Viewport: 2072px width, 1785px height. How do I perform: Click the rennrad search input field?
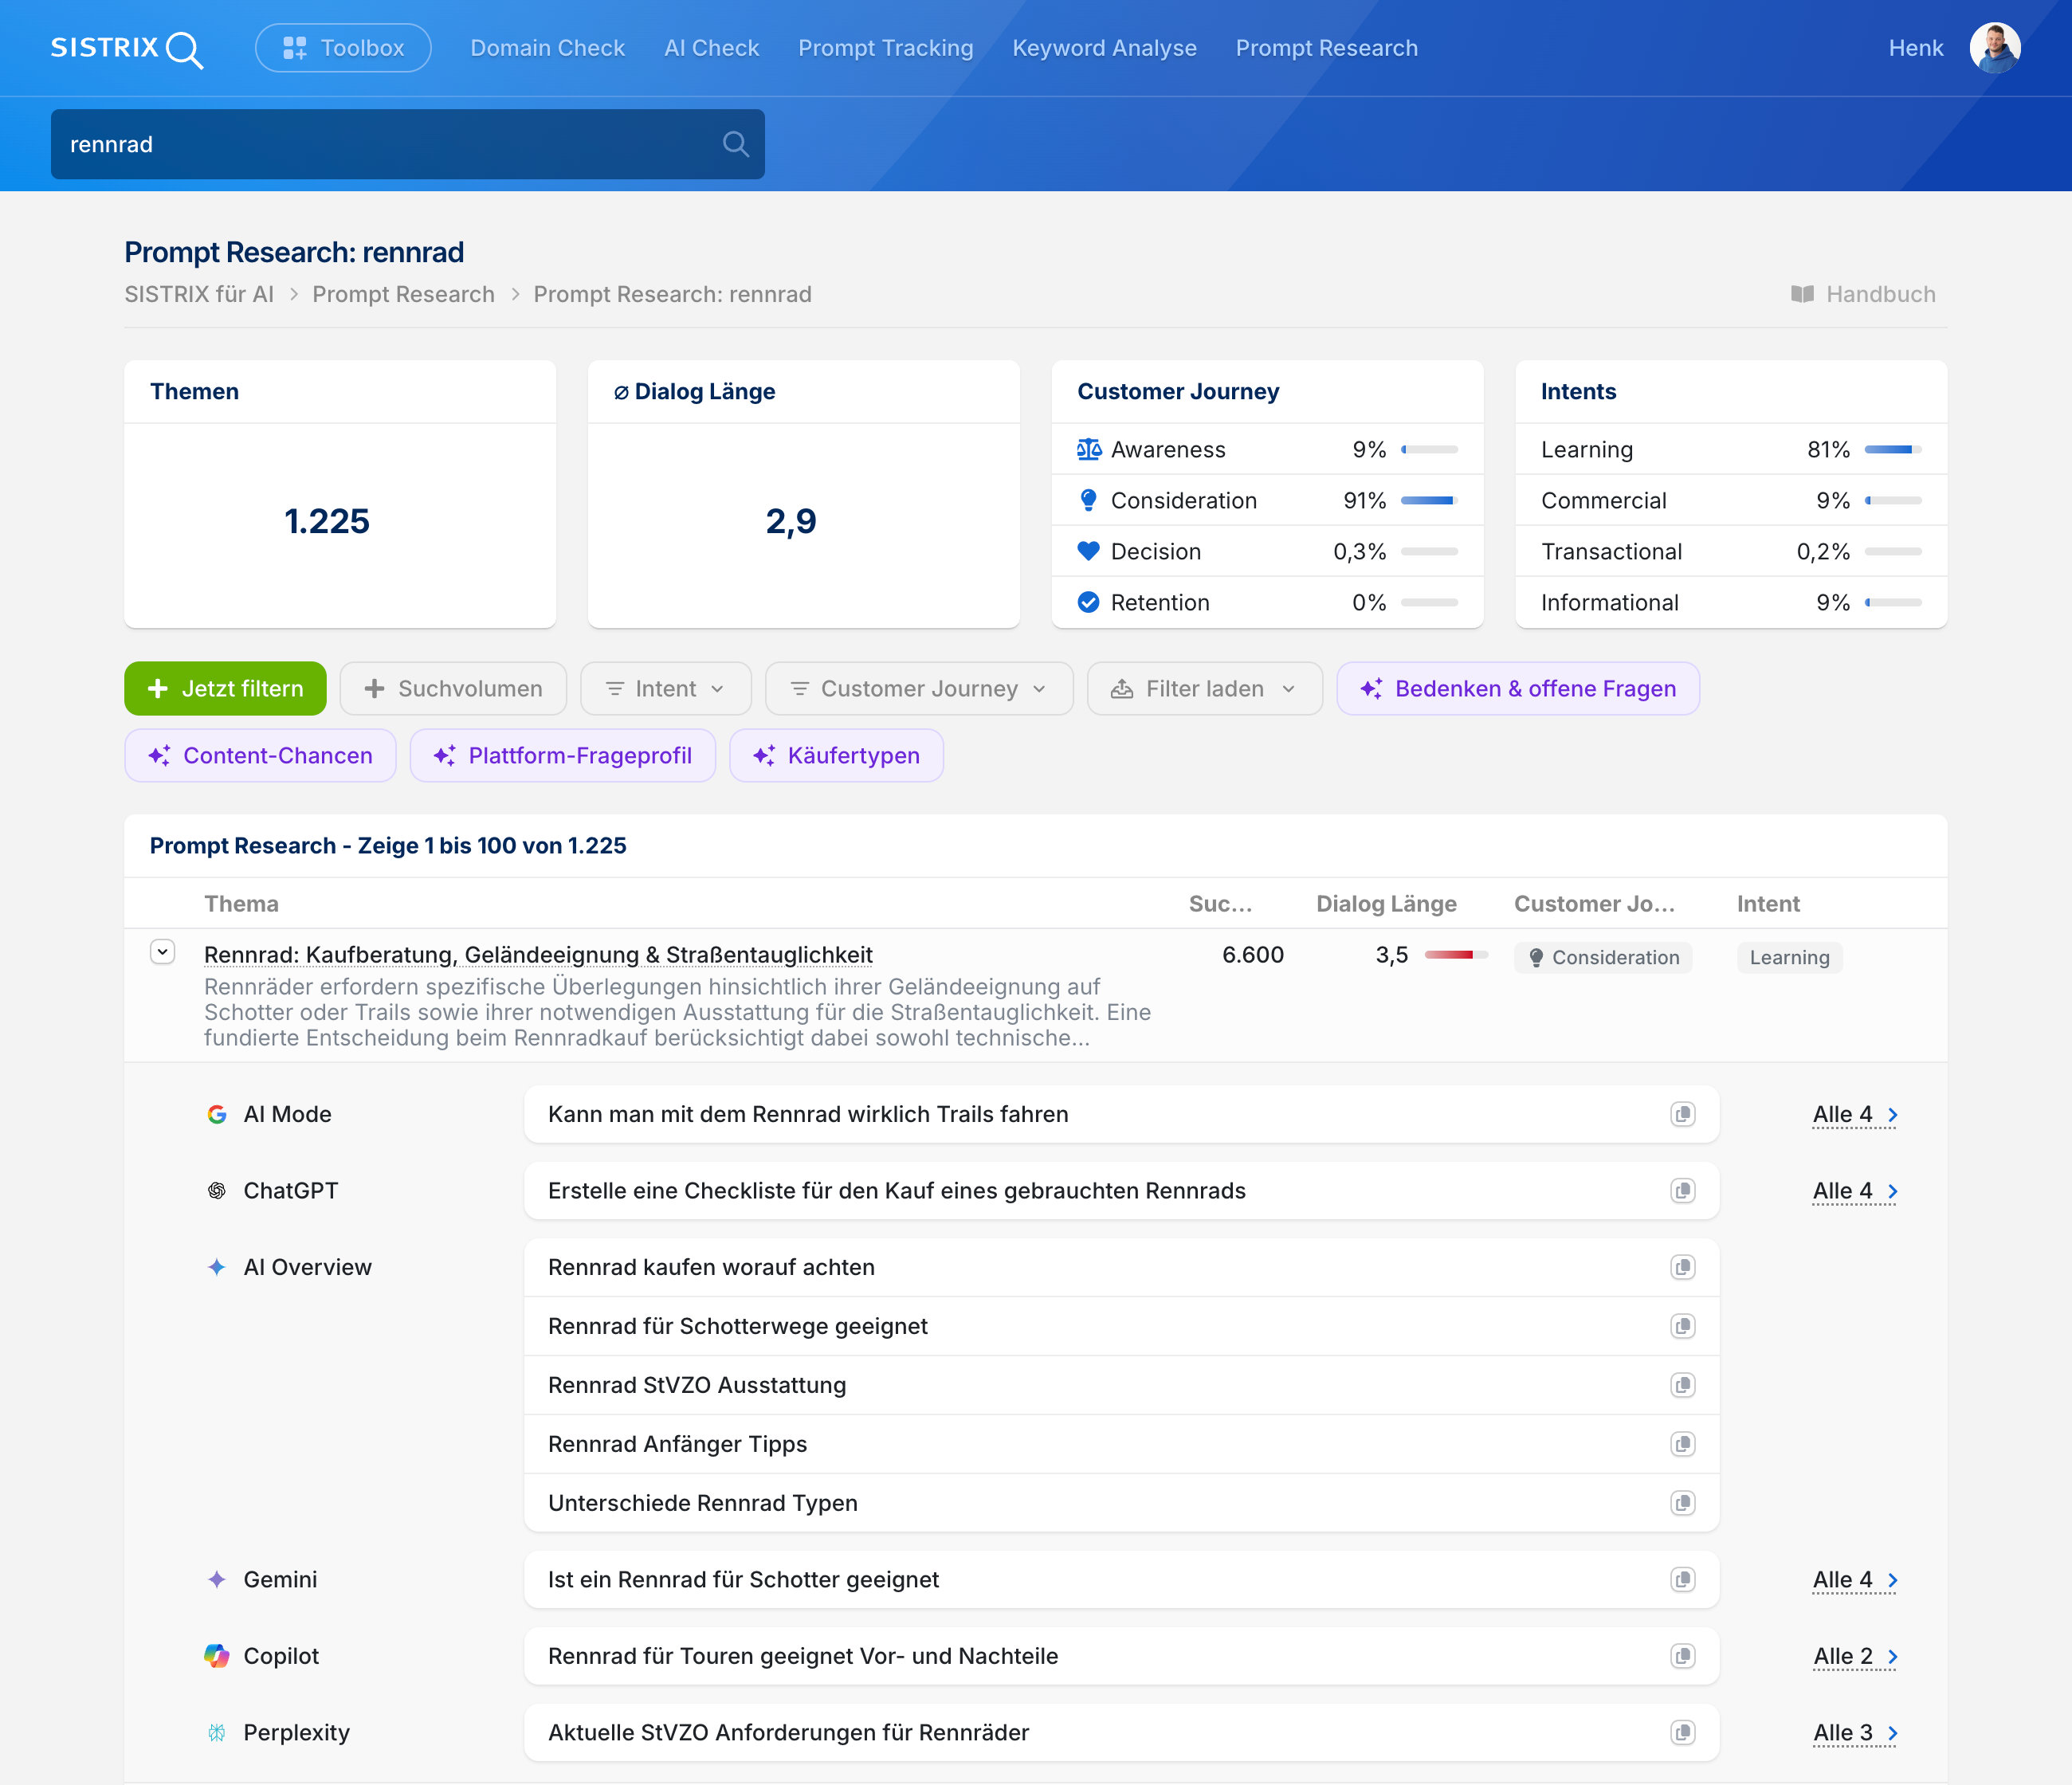click(x=408, y=144)
